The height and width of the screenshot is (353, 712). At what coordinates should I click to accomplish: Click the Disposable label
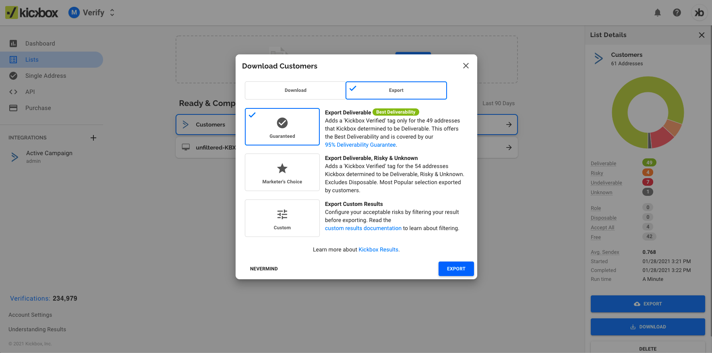pyautogui.click(x=604, y=218)
